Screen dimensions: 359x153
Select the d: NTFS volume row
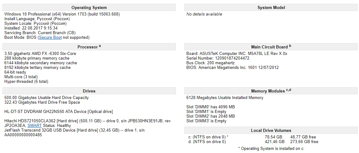pyautogui.click(x=253, y=142)
